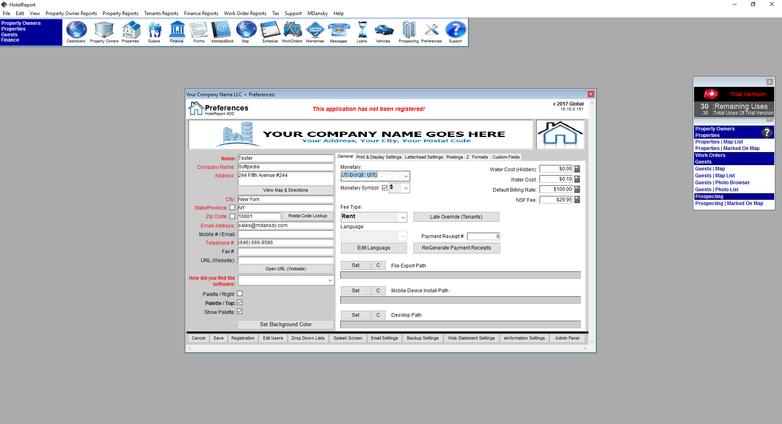Click the house logo image in Preferences
The height and width of the screenshot is (424, 782).
[x=560, y=135]
